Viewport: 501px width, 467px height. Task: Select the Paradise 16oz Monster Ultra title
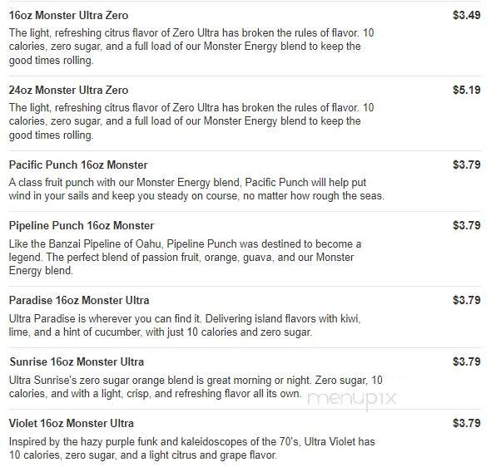pyautogui.click(x=79, y=300)
